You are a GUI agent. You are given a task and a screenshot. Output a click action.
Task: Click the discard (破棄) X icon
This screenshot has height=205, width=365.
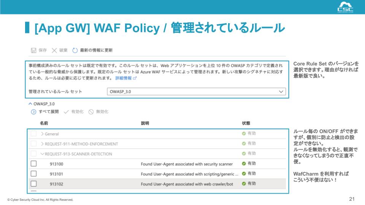pyautogui.click(x=54, y=50)
